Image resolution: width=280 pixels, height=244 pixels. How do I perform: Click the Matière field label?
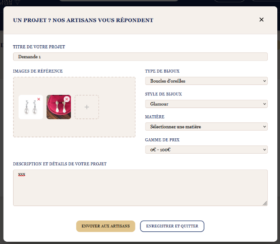pos(154,117)
